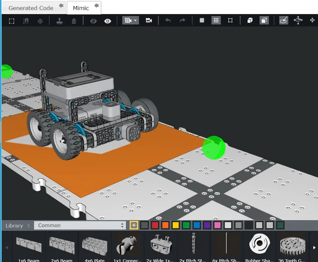The image size is (318, 262).
Task: Select the 1x6 Beam part
Action: pyautogui.click(x=29, y=247)
